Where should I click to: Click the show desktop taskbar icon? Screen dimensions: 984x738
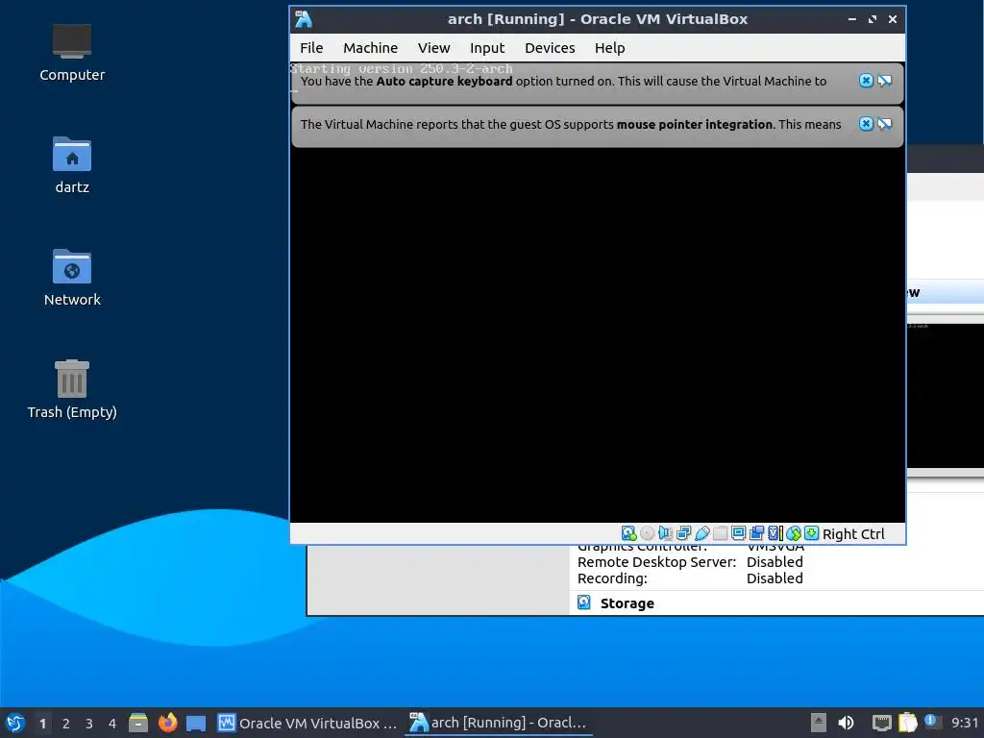click(x=196, y=723)
